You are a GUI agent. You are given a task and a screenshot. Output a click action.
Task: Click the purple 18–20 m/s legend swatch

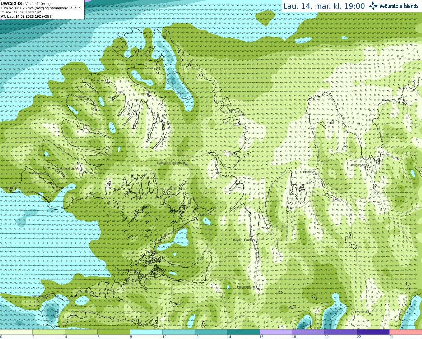[x=308, y=332]
